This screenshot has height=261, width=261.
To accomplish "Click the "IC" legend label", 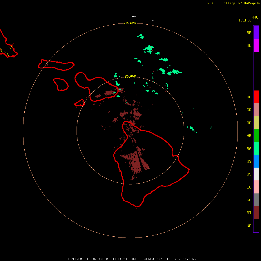I will [249, 187].
